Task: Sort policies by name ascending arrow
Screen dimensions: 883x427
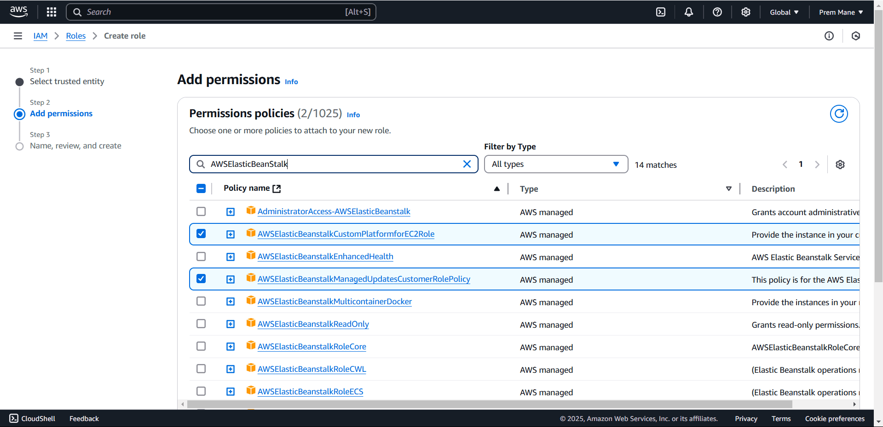Action: click(497, 189)
